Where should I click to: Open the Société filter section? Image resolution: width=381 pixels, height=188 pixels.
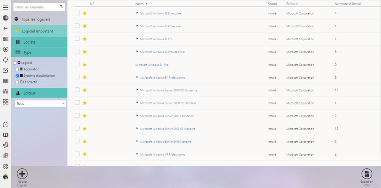29,42
